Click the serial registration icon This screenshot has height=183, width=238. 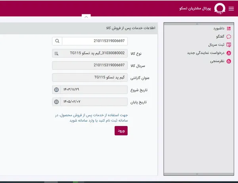click(229, 45)
